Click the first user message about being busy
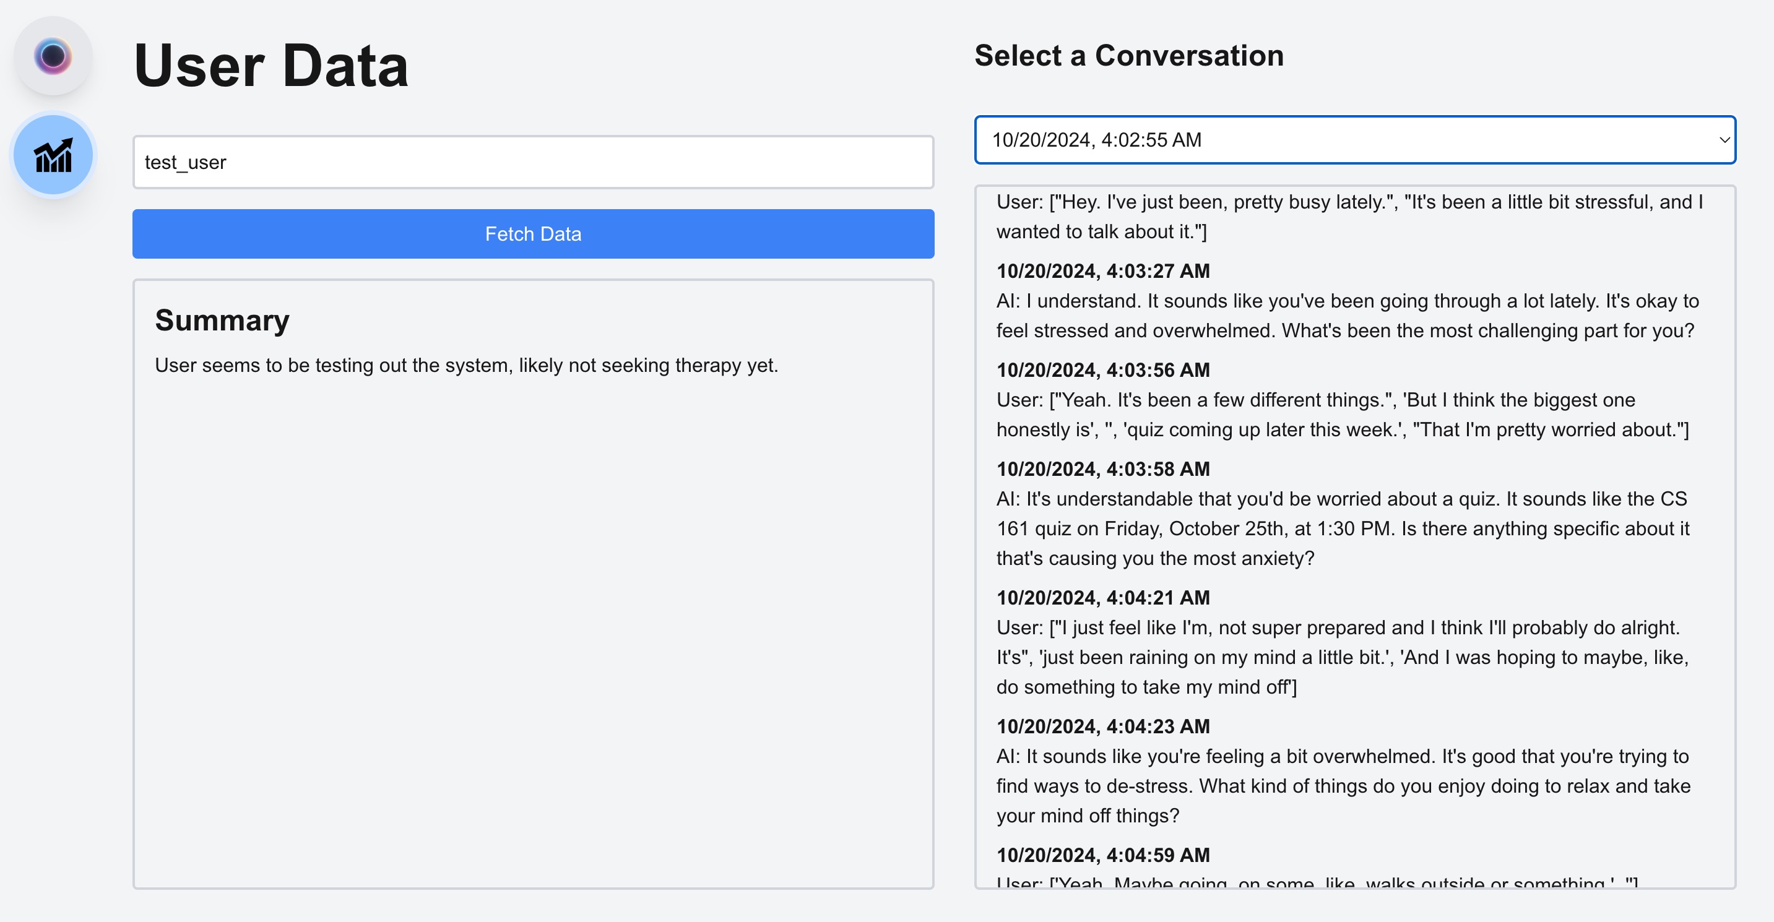Screen dimensions: 1774x922 click(x=1348, y=217)
